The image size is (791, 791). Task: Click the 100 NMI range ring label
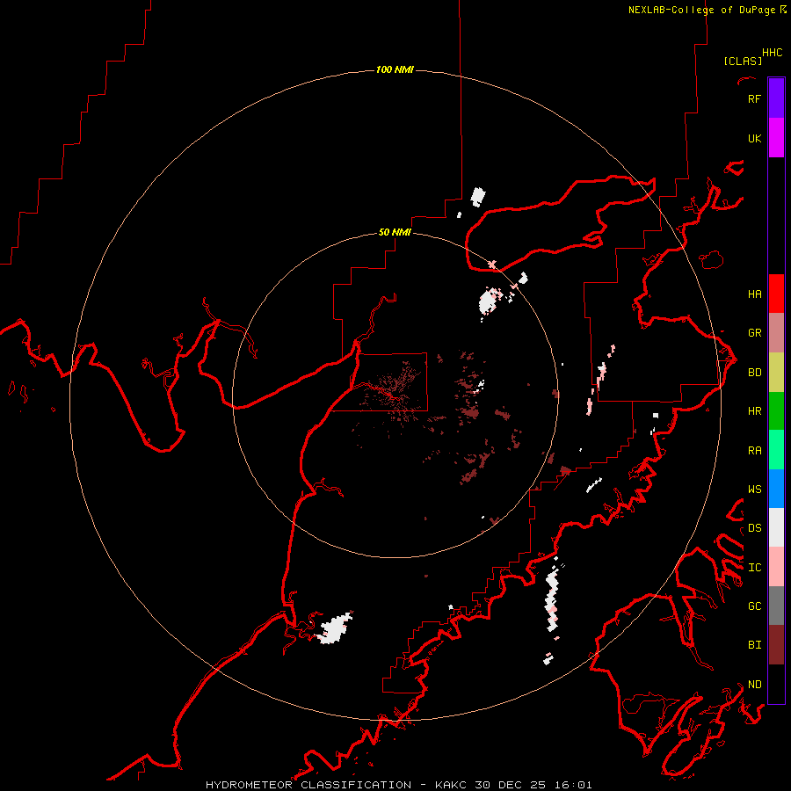(395, 69)
